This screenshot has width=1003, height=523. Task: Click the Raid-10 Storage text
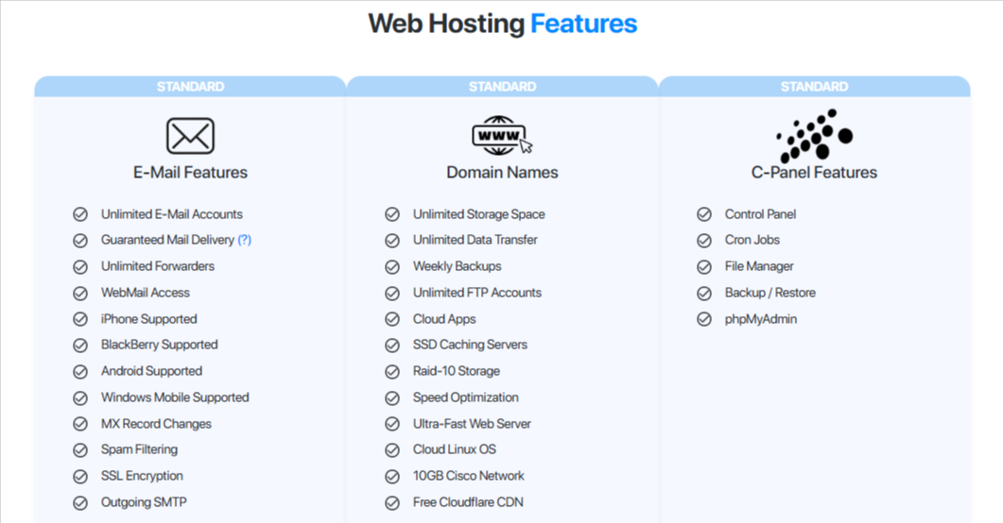tap(457, 371)
